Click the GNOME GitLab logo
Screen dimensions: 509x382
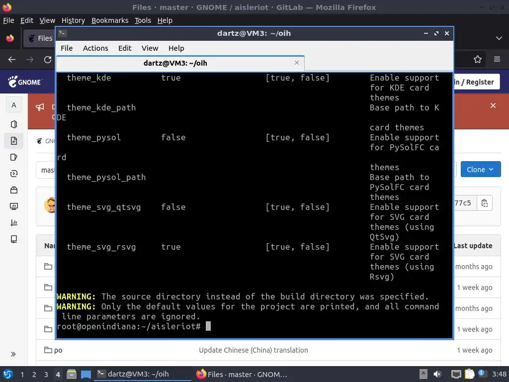click(x=25, y=82)
